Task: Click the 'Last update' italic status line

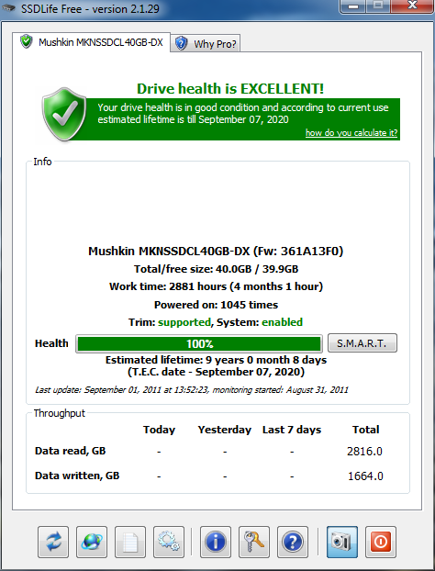Action: click(x=192, y=390)
